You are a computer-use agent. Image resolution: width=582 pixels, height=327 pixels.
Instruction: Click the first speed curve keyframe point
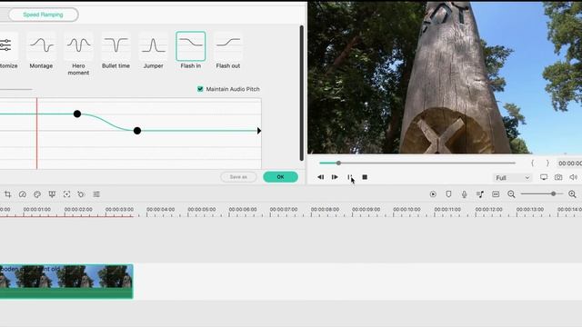pyautogui.click(x=77, y=114)
